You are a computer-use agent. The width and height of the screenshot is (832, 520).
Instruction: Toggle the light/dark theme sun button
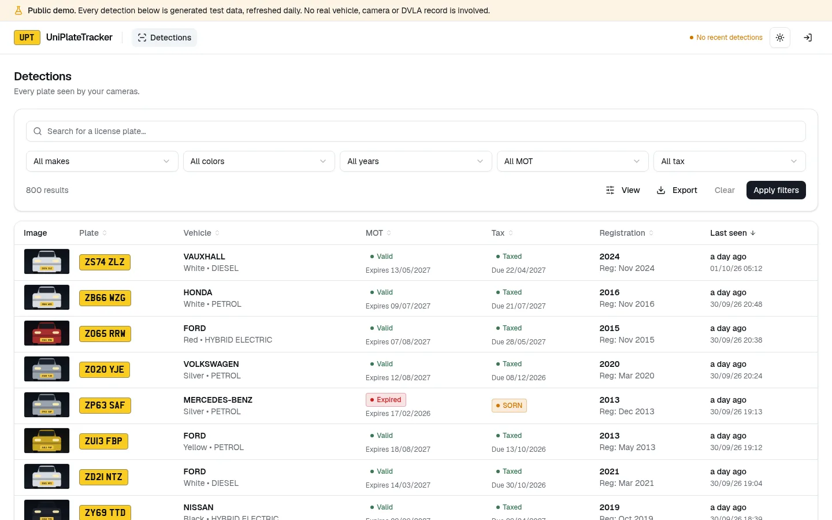[x=780, y=38]
